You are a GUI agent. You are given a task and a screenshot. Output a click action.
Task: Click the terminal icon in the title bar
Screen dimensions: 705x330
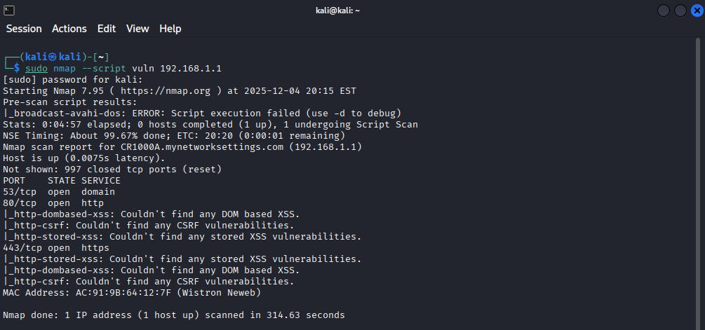pyautogui.click(x=8, y=9)
